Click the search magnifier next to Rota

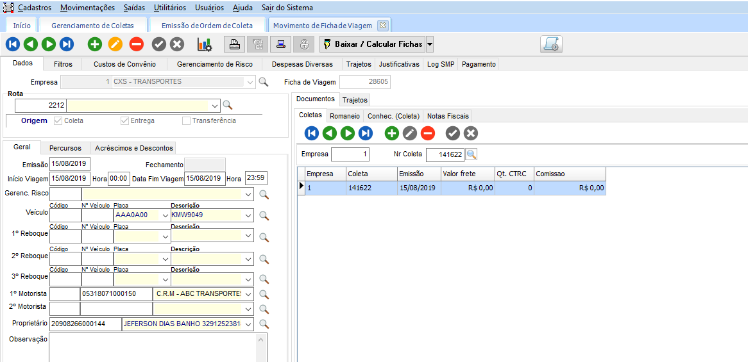pos(227,106)
